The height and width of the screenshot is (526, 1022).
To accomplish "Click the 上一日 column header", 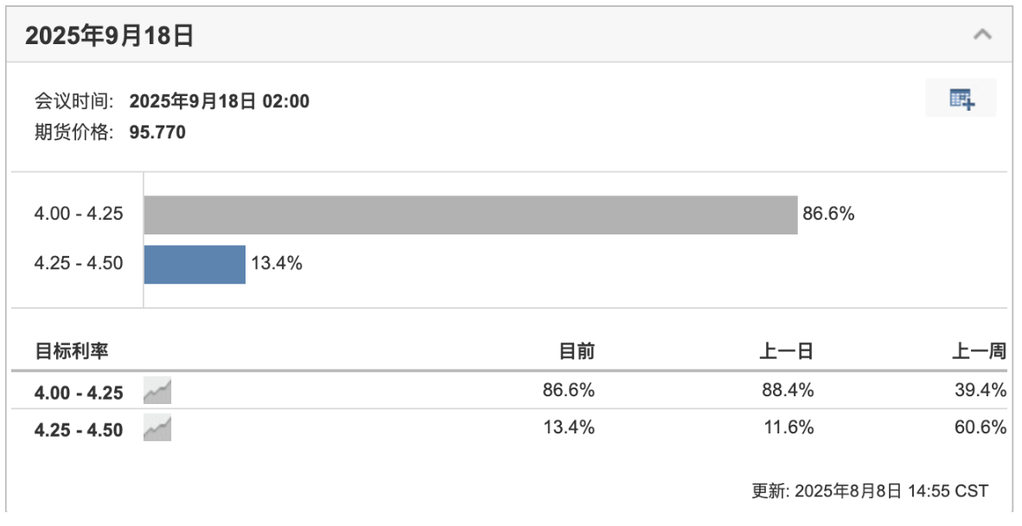I will point(787,350).
